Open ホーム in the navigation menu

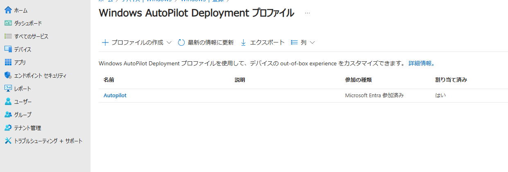[21, 10]
